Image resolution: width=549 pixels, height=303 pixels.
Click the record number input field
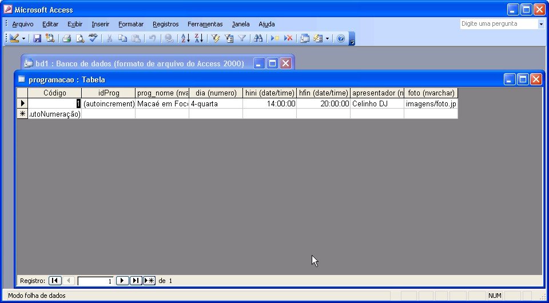pyautogui.click(x=95, y=281)
